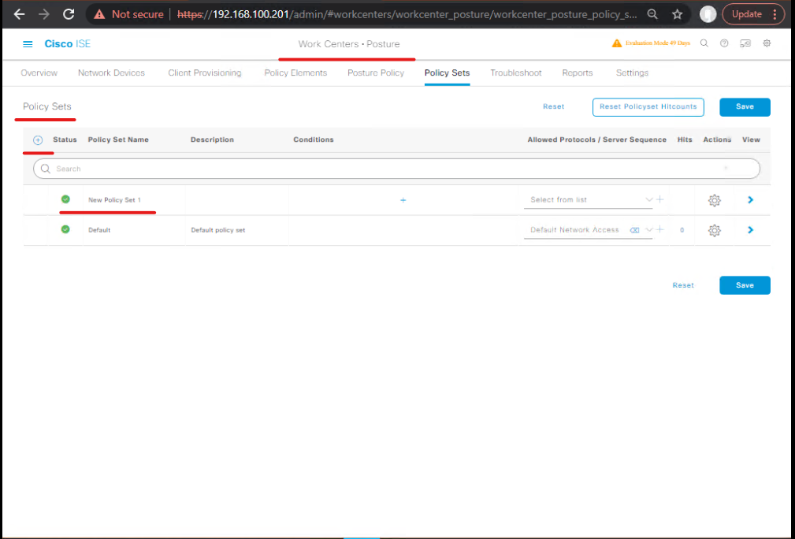Open the ISE notifications panel icon

[745, 43]
